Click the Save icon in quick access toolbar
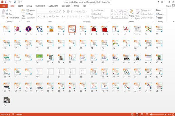175x116 pixels. [x=6, y=2]
